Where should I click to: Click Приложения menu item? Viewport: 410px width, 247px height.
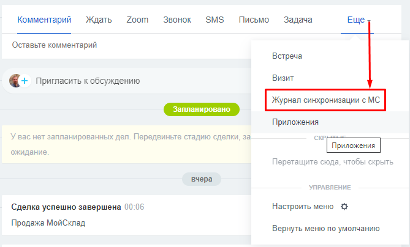[x=295, y=122]
